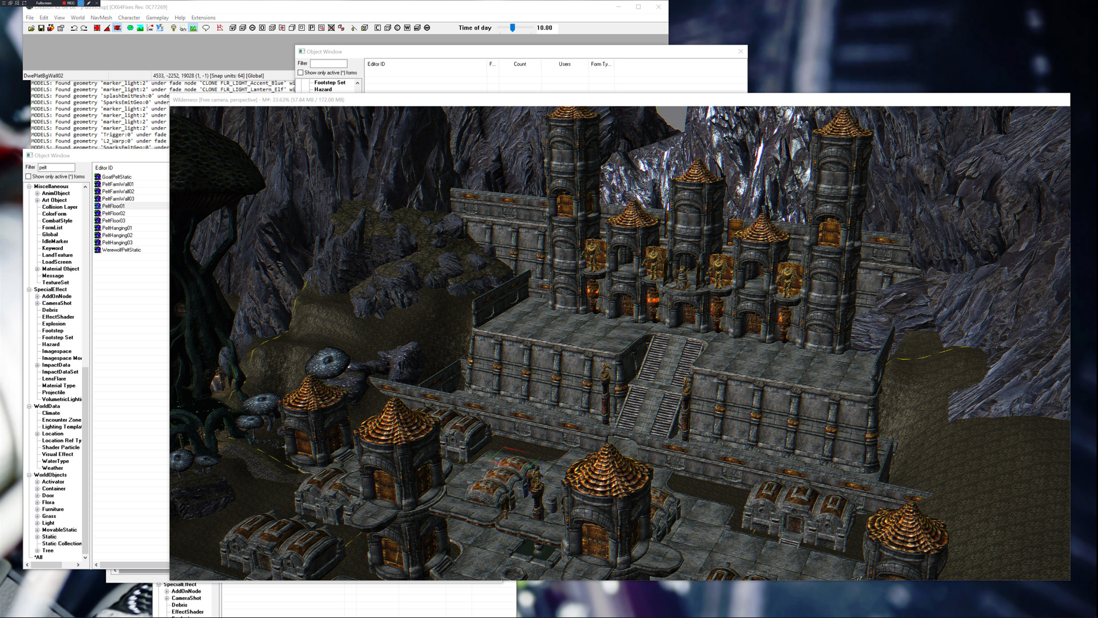Image resolution: width=1098 pixels, height=618 pixels.
Task: Click the filter field containing pelt
Action: [x=56, y=167]
